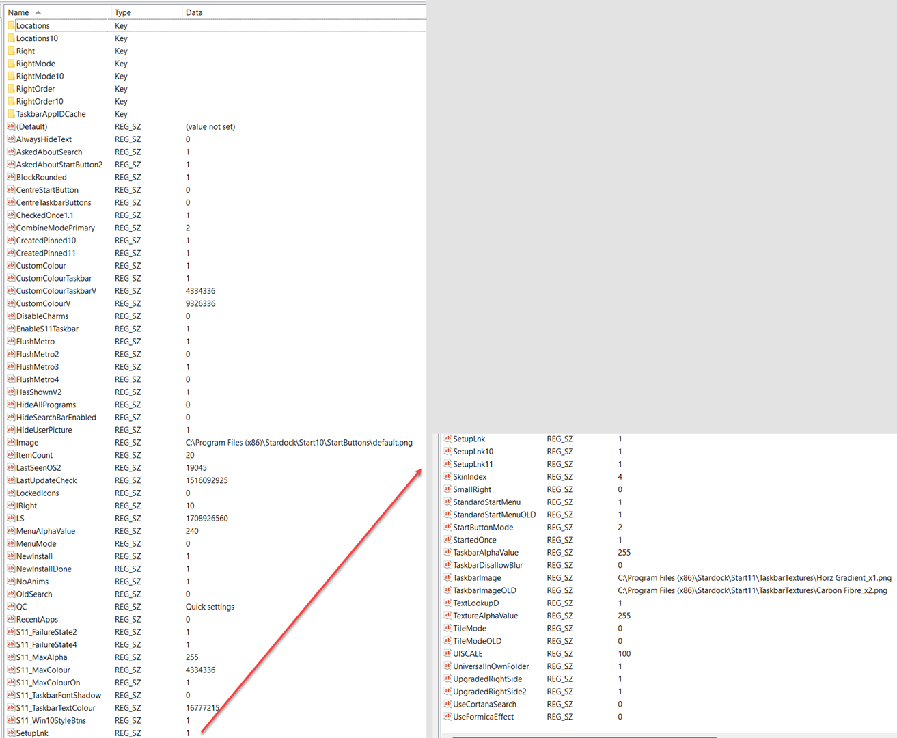
Task: Click the Start10 default.png image path
Action: [299, 443]
